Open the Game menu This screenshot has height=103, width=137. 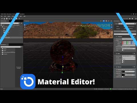pos(9,16)
